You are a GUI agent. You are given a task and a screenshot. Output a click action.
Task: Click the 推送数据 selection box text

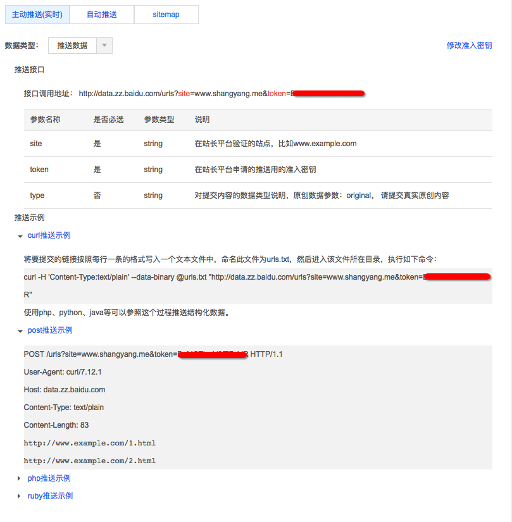click(72, 46)
